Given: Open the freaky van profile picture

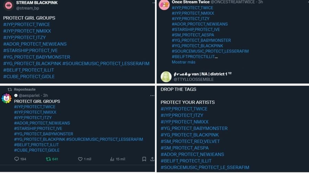Looking at the screenshot, I should [166, 77].
